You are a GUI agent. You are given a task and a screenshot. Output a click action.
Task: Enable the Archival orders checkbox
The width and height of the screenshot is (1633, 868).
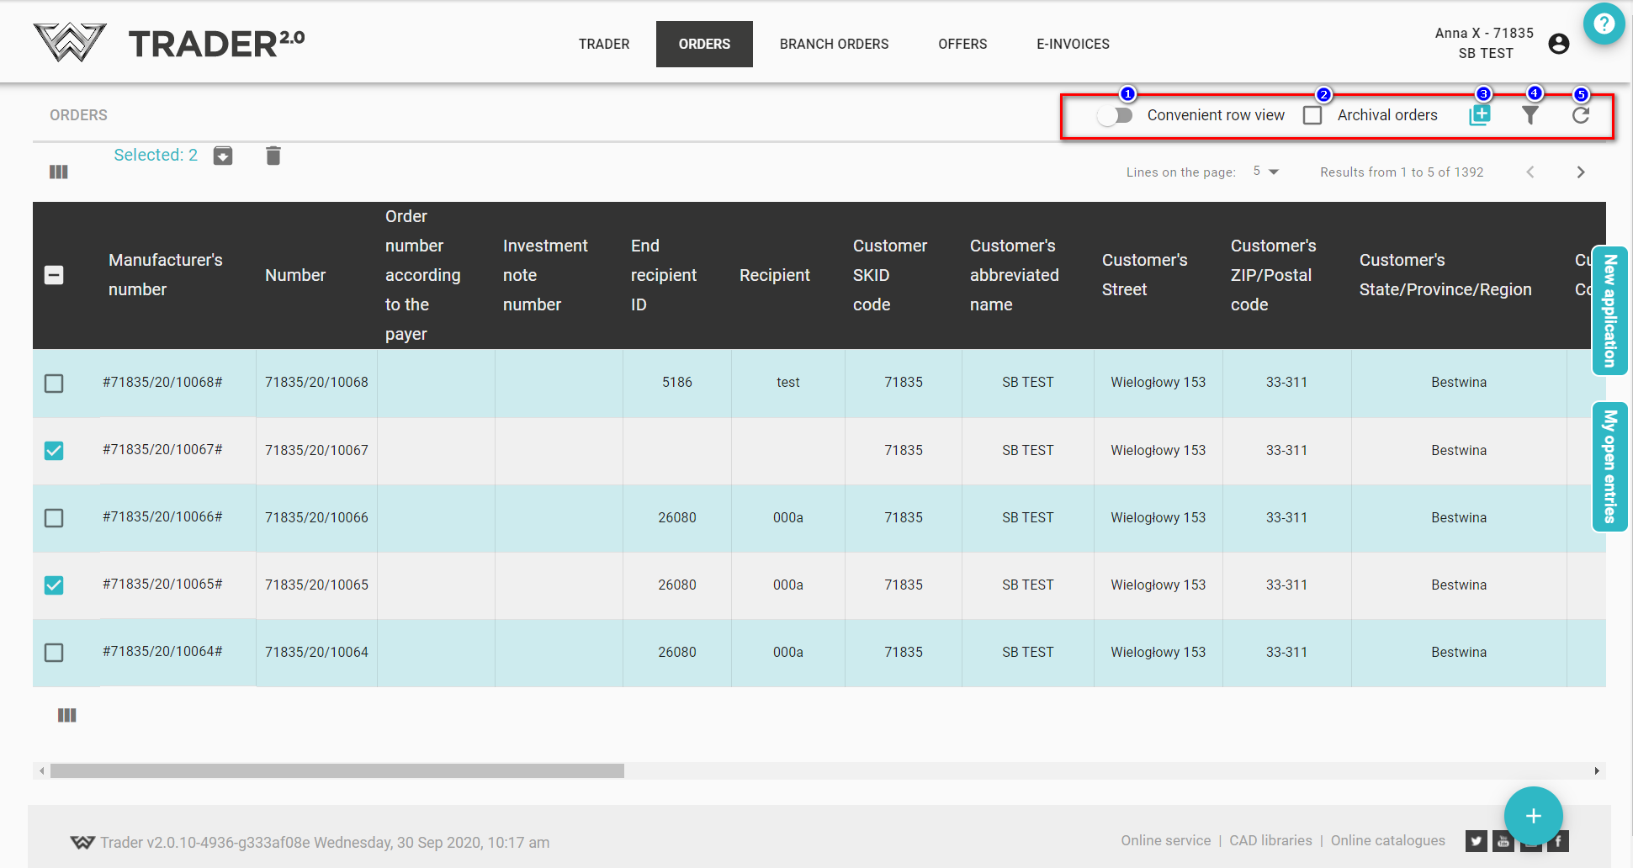tap(1312, 115)
